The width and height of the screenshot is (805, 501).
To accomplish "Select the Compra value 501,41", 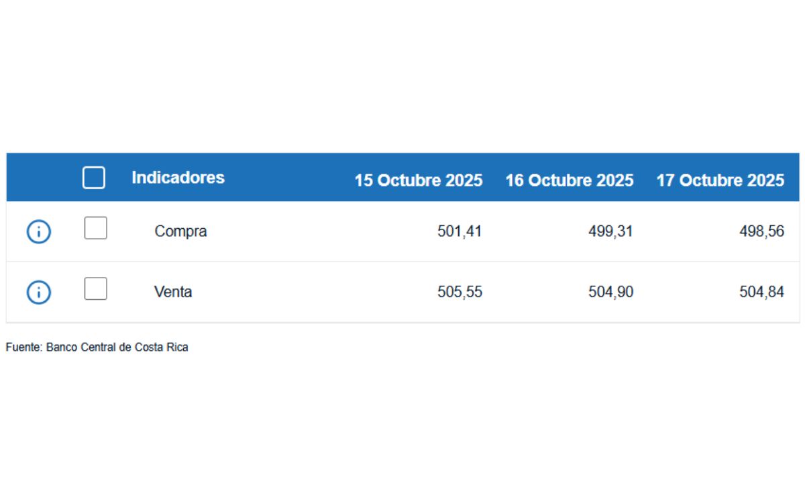I will click(x=460, y=231).
